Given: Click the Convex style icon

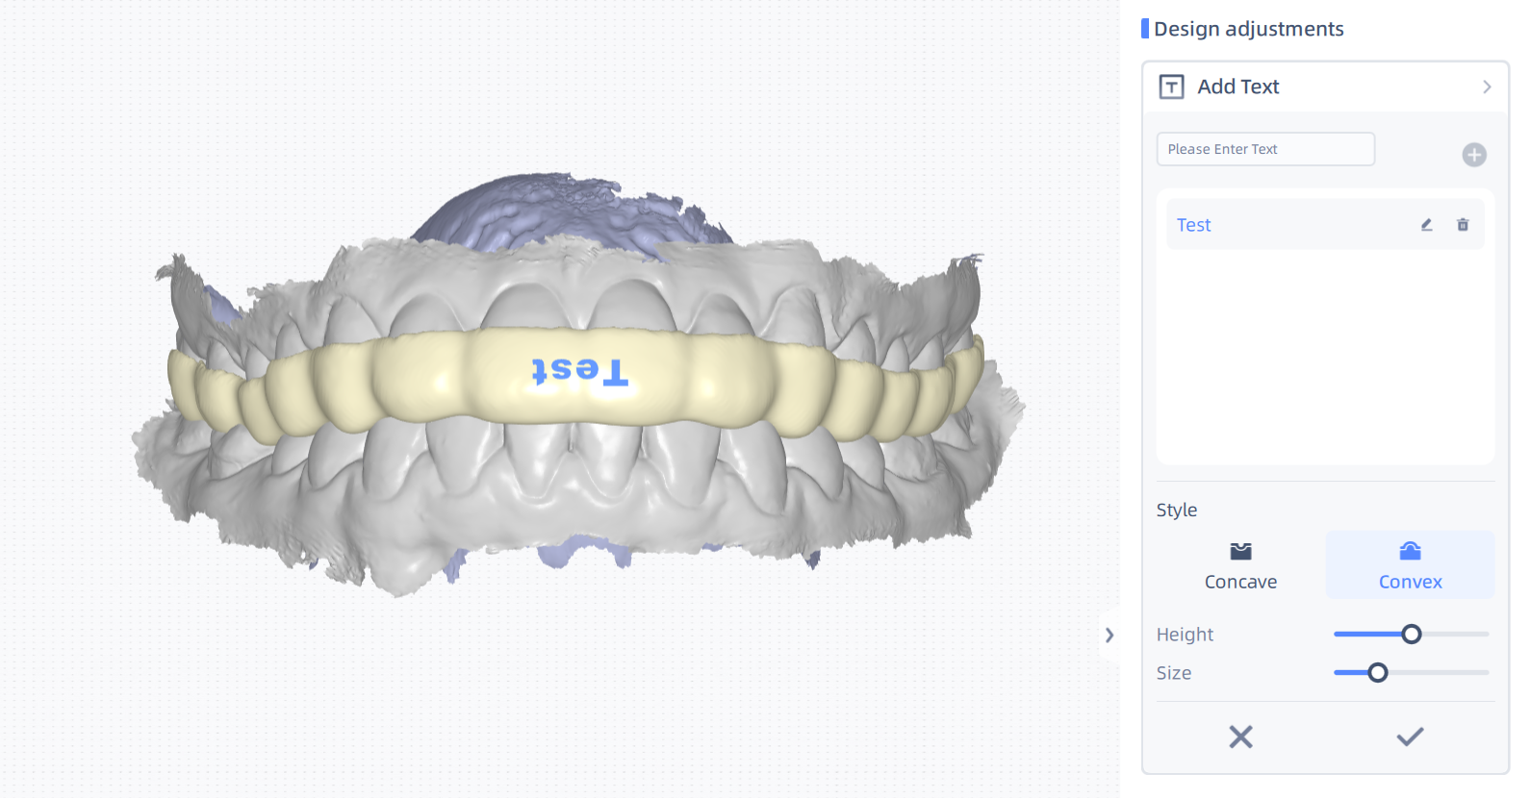Looking at the screenshot, I should point(1411,551).
